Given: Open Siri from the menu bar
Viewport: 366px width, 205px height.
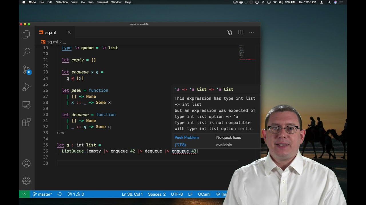Looking at the screenshot, I should 335,2.
